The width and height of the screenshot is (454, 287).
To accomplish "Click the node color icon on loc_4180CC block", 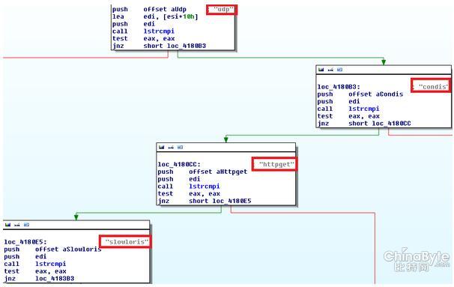I will tap(161, 147).
